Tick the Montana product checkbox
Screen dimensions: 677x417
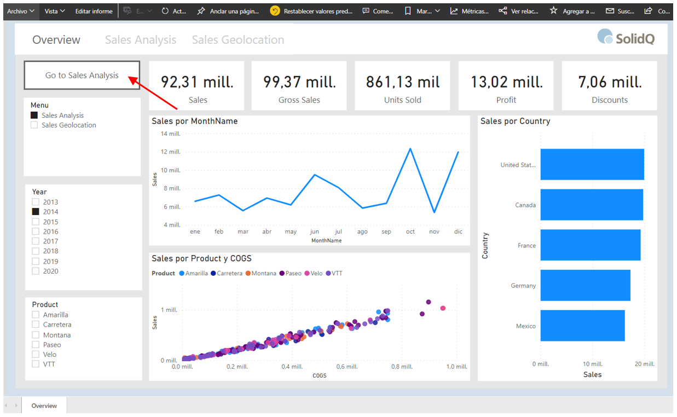[x=36, y=335]
